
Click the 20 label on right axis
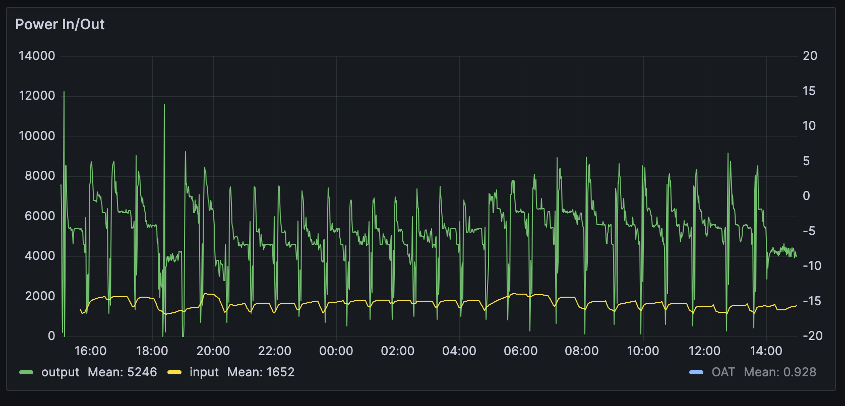tap(810, 56)
